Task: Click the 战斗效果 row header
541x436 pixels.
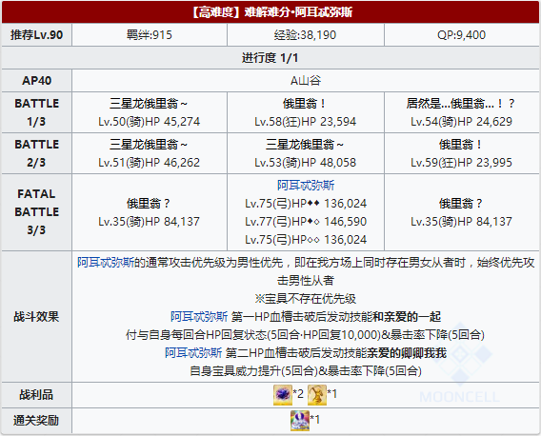Action: point(36,317)
